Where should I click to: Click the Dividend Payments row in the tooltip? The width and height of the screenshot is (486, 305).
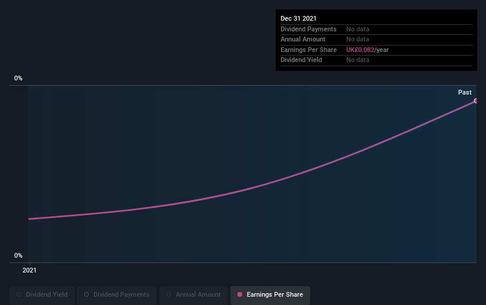(x=376, y=29)
